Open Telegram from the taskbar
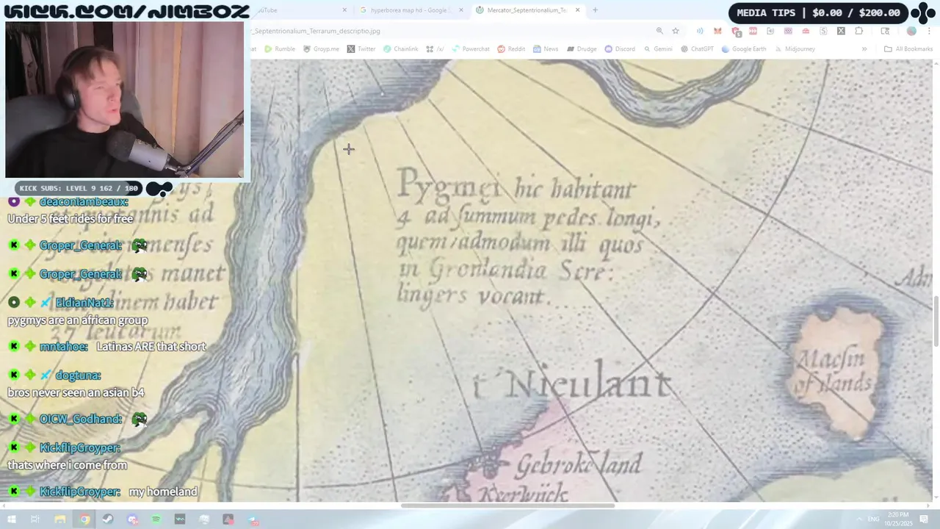 (252, 519)
